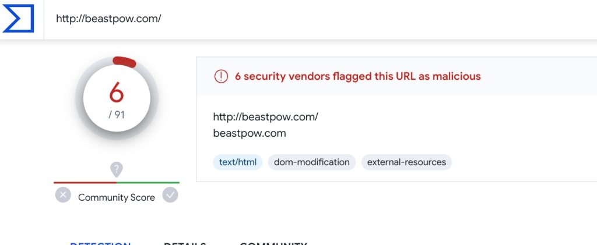Open the DETECTION tab
Image resolution: width=597 pixels, height=245 pixels.
pos(100,243)
